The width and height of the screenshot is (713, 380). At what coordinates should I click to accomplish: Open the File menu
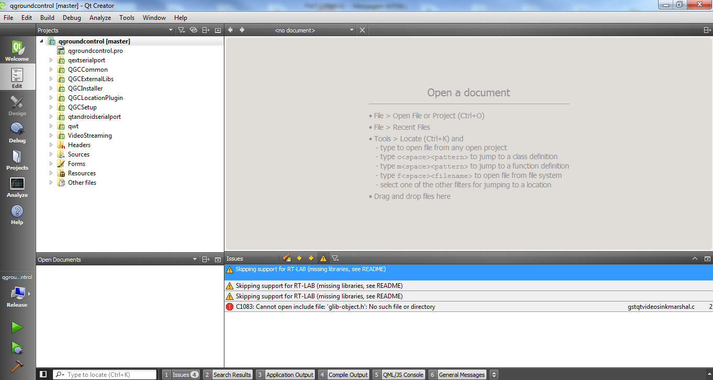[x=8, y=17]
